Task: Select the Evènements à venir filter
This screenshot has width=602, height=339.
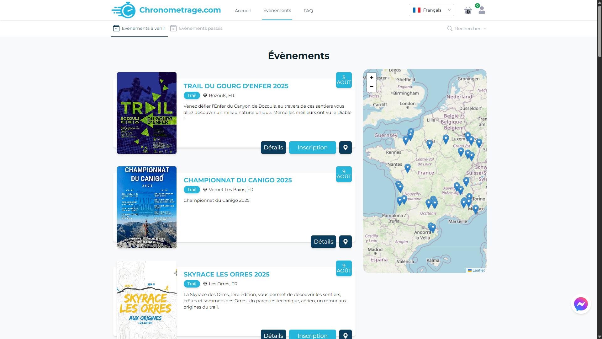Action: pyautogui.click(x=139, y=28)
